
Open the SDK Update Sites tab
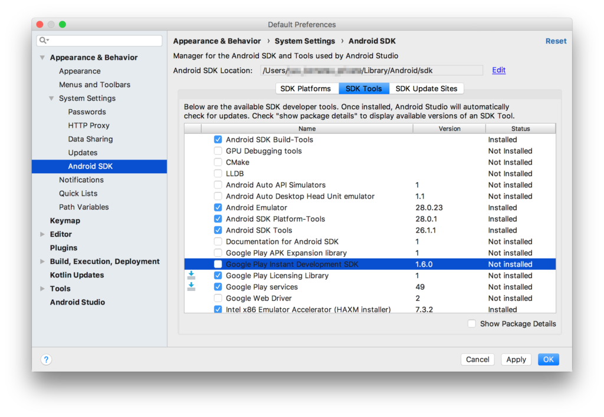[x=426, y=88]
